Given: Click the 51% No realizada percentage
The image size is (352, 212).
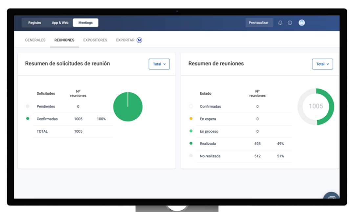Looking at the screenshot, I should [280, 156].
